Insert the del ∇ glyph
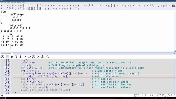 click(68, 9)
